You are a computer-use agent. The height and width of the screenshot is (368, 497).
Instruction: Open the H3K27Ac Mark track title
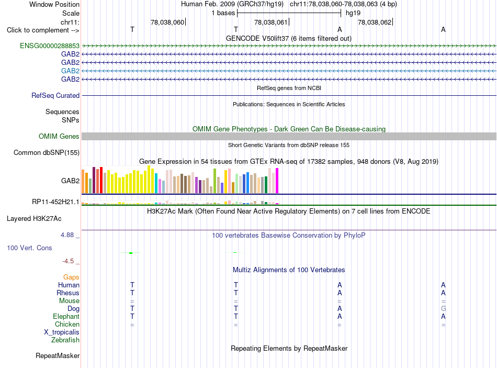tap(288, 211)
